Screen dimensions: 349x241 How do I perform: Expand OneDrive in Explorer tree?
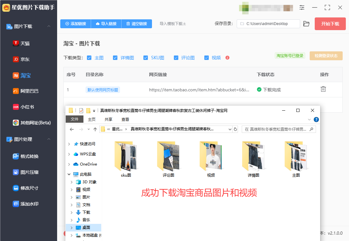(x=69, y=164)
